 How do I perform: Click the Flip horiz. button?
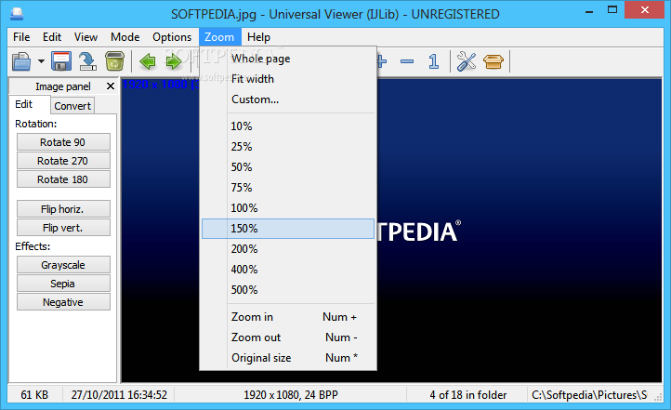(x=63, y=209)
